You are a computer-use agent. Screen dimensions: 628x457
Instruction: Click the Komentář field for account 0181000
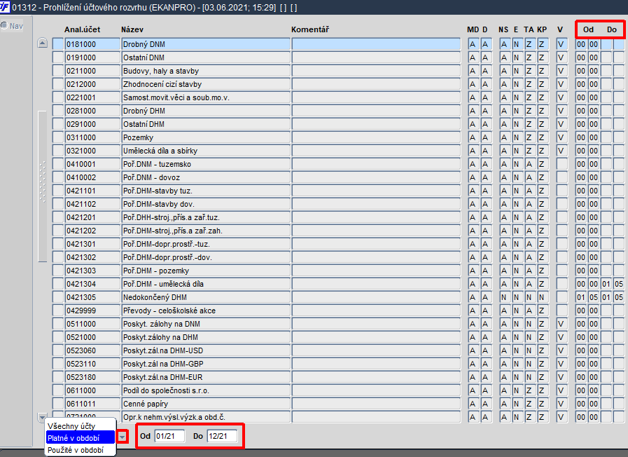click(376, 44)
